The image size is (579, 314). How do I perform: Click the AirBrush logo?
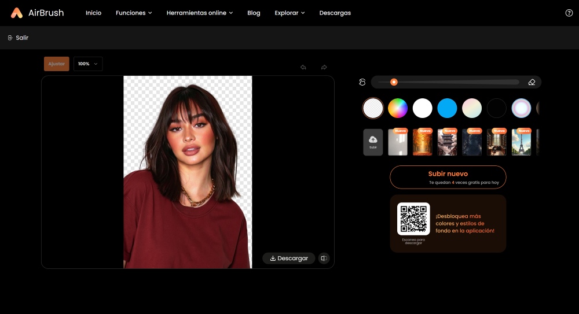pos(38,13)
